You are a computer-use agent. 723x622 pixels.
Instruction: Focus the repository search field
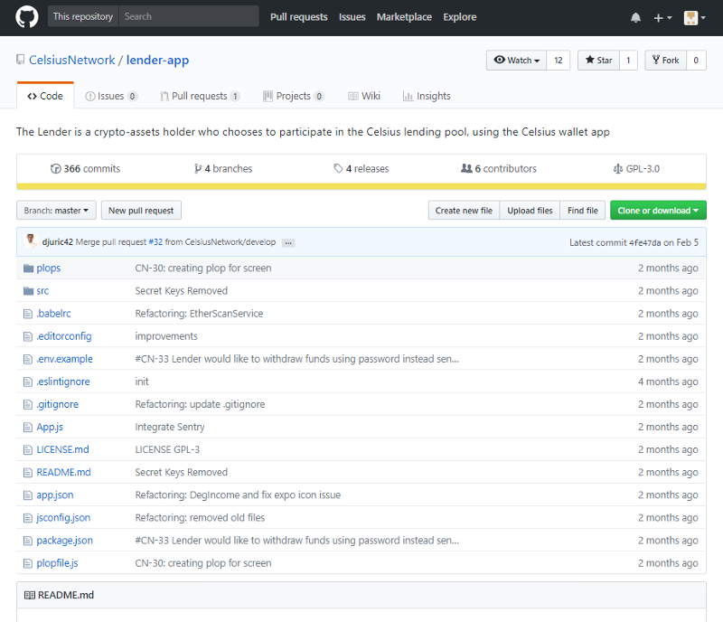[189, 16]
